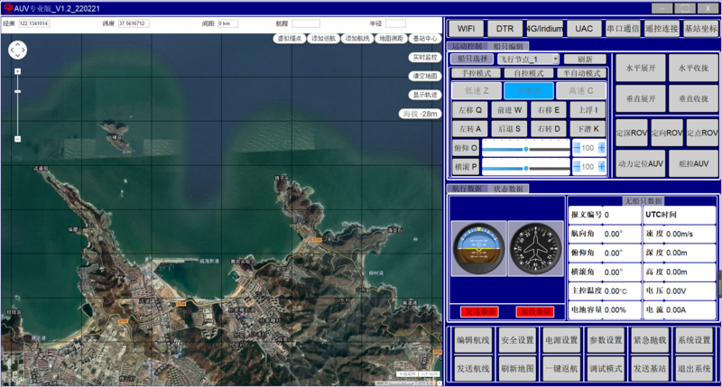
Task: Click the aircraft heading compass gauge
Action: [536, 248]
